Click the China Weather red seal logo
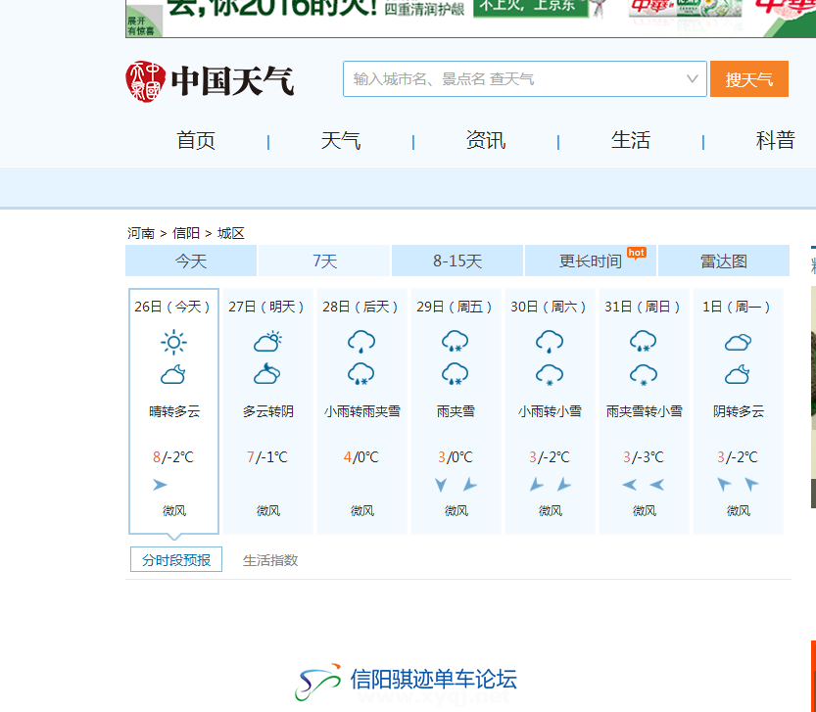 [x=142, y=80]
